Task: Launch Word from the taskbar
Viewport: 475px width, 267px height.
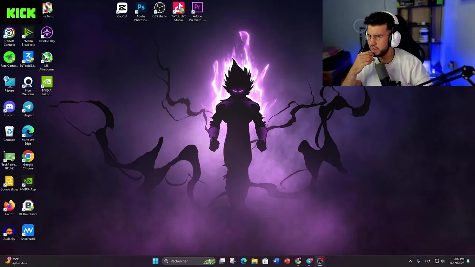Action: (x=276, y=261)
